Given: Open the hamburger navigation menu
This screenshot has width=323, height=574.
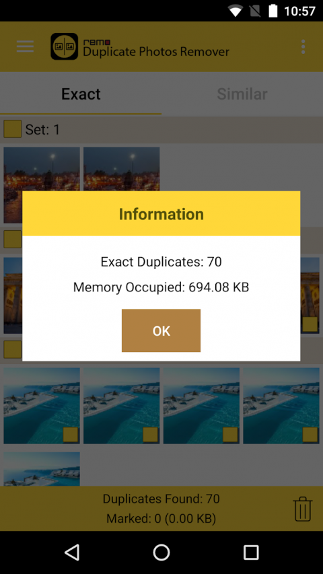Looking at the screenshot, I should click(26, 46).
